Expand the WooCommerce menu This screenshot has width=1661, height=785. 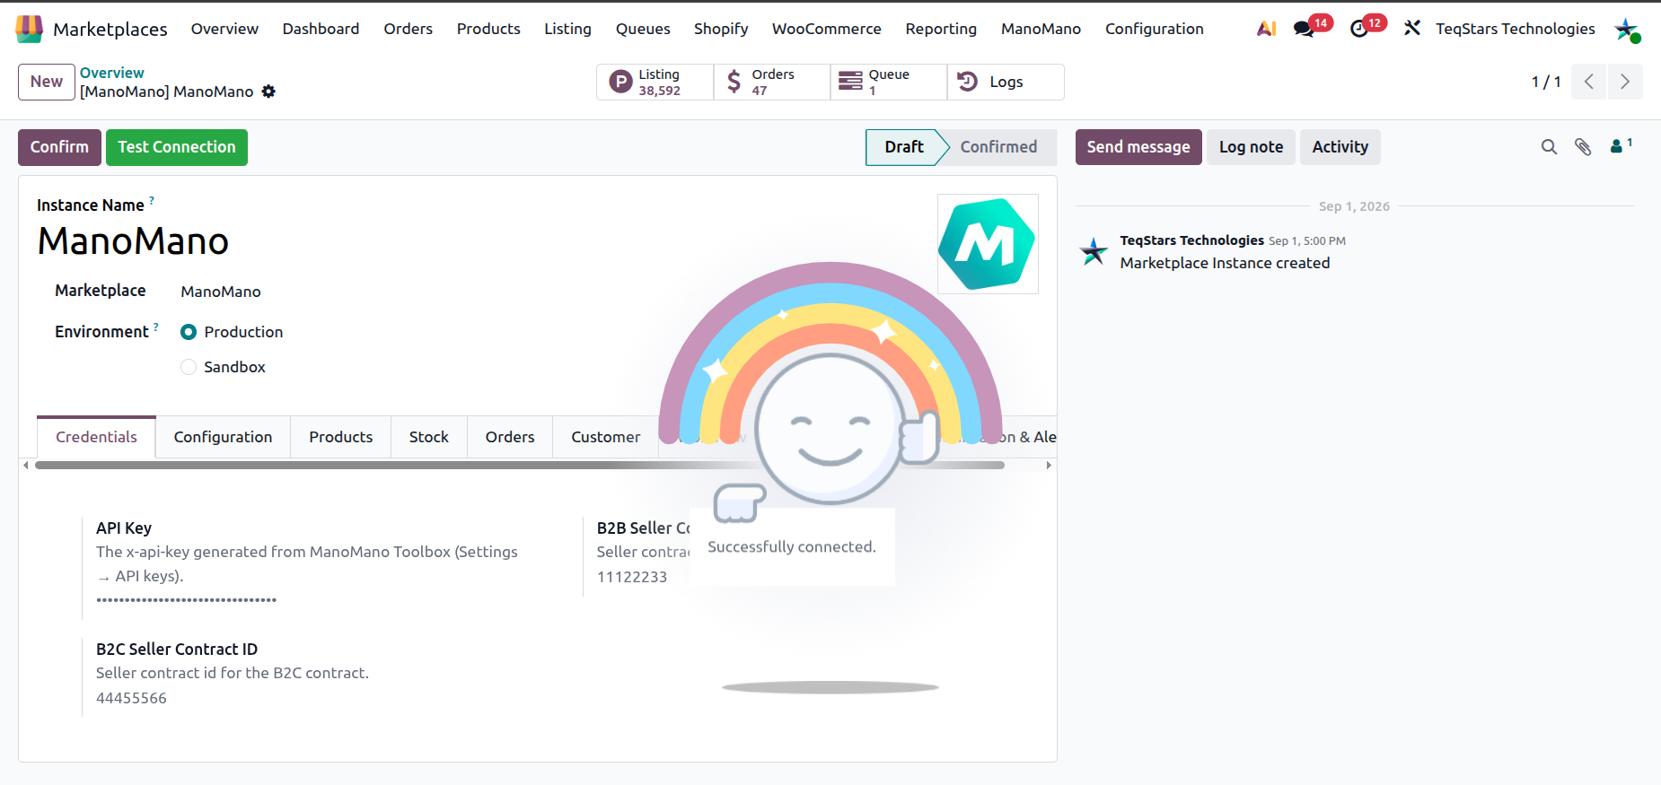(x=827, y=29)
